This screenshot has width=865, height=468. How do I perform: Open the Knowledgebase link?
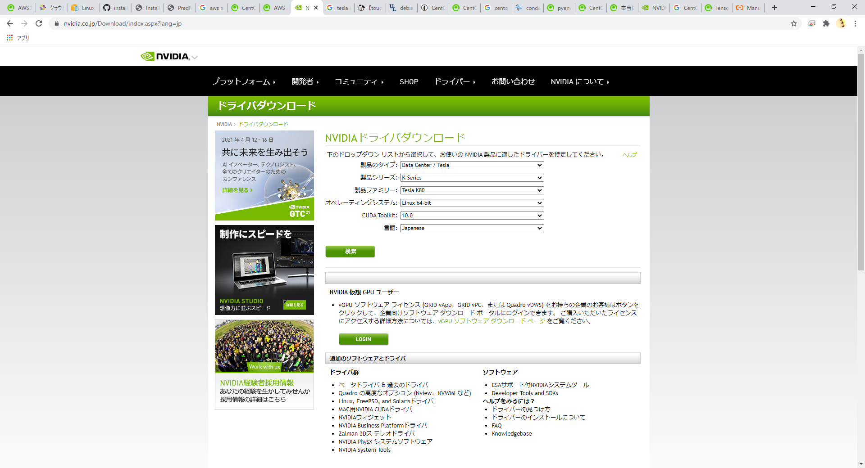point(512,433)
